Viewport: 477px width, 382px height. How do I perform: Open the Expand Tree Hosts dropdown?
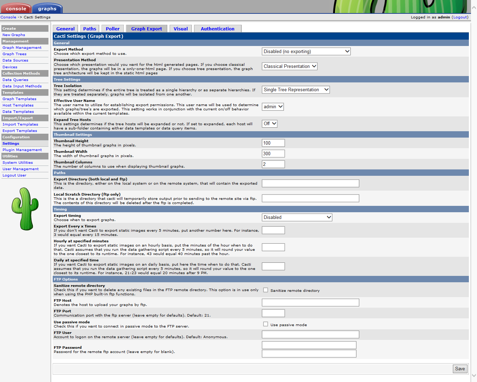269,123
